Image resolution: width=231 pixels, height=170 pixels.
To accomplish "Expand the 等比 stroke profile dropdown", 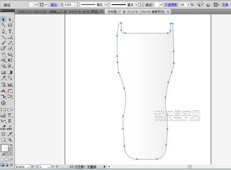I will click(x=106, y=5).
